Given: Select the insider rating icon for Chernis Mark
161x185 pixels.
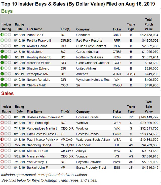Looking at the screenshot, I should (x=6, y=85).
